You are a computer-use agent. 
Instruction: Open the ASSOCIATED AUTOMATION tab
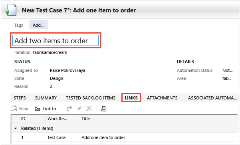pos(212,98)
